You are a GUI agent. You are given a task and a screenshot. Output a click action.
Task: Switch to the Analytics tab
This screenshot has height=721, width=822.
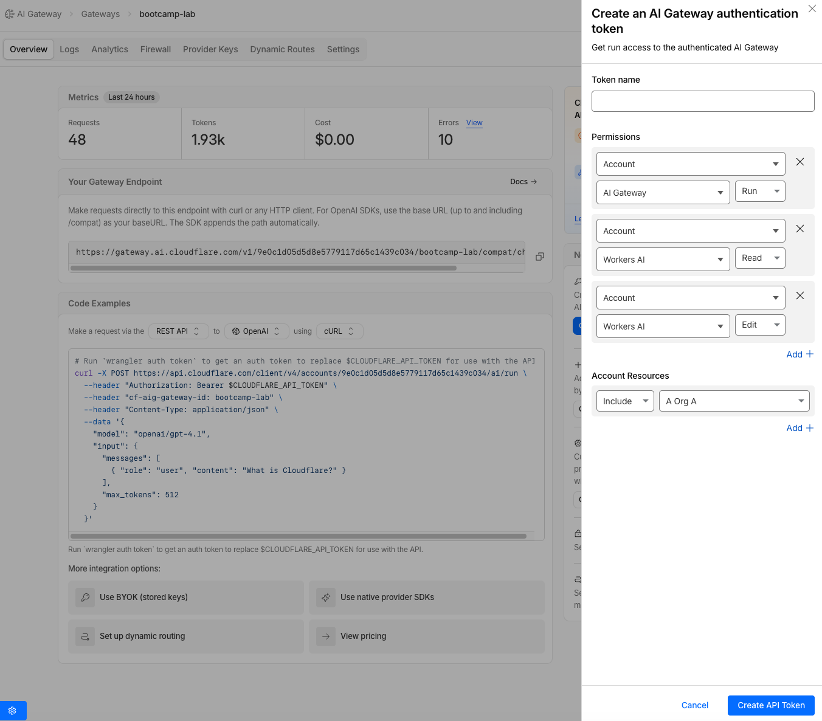110,49
